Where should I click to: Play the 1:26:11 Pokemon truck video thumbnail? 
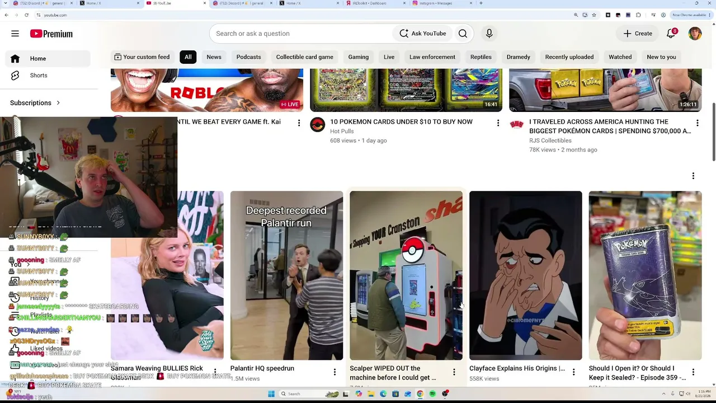click(x=605, y=90)
